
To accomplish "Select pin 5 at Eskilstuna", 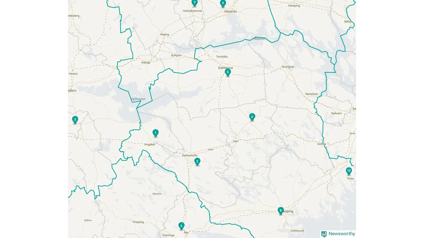I will pyautogui.click(x=228, y=72).
